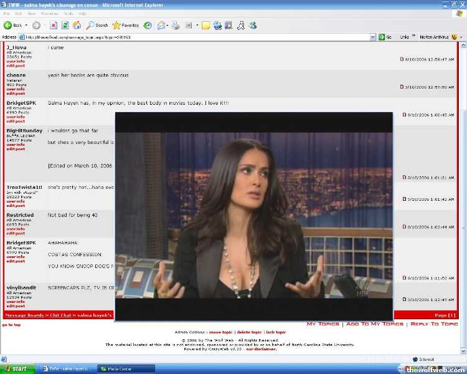
Task: Click the Stop loading icon
Action: pyautogui.click(x=54, y=26)
